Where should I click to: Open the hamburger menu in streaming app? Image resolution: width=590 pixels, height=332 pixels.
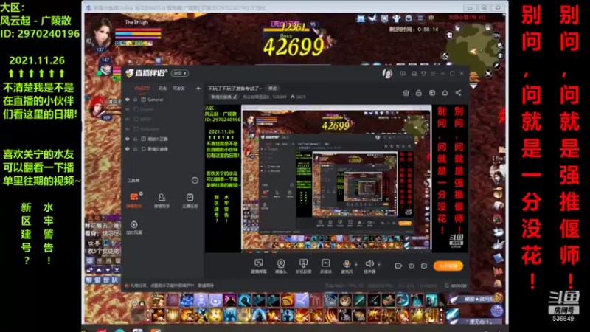(x=433, y=73)
